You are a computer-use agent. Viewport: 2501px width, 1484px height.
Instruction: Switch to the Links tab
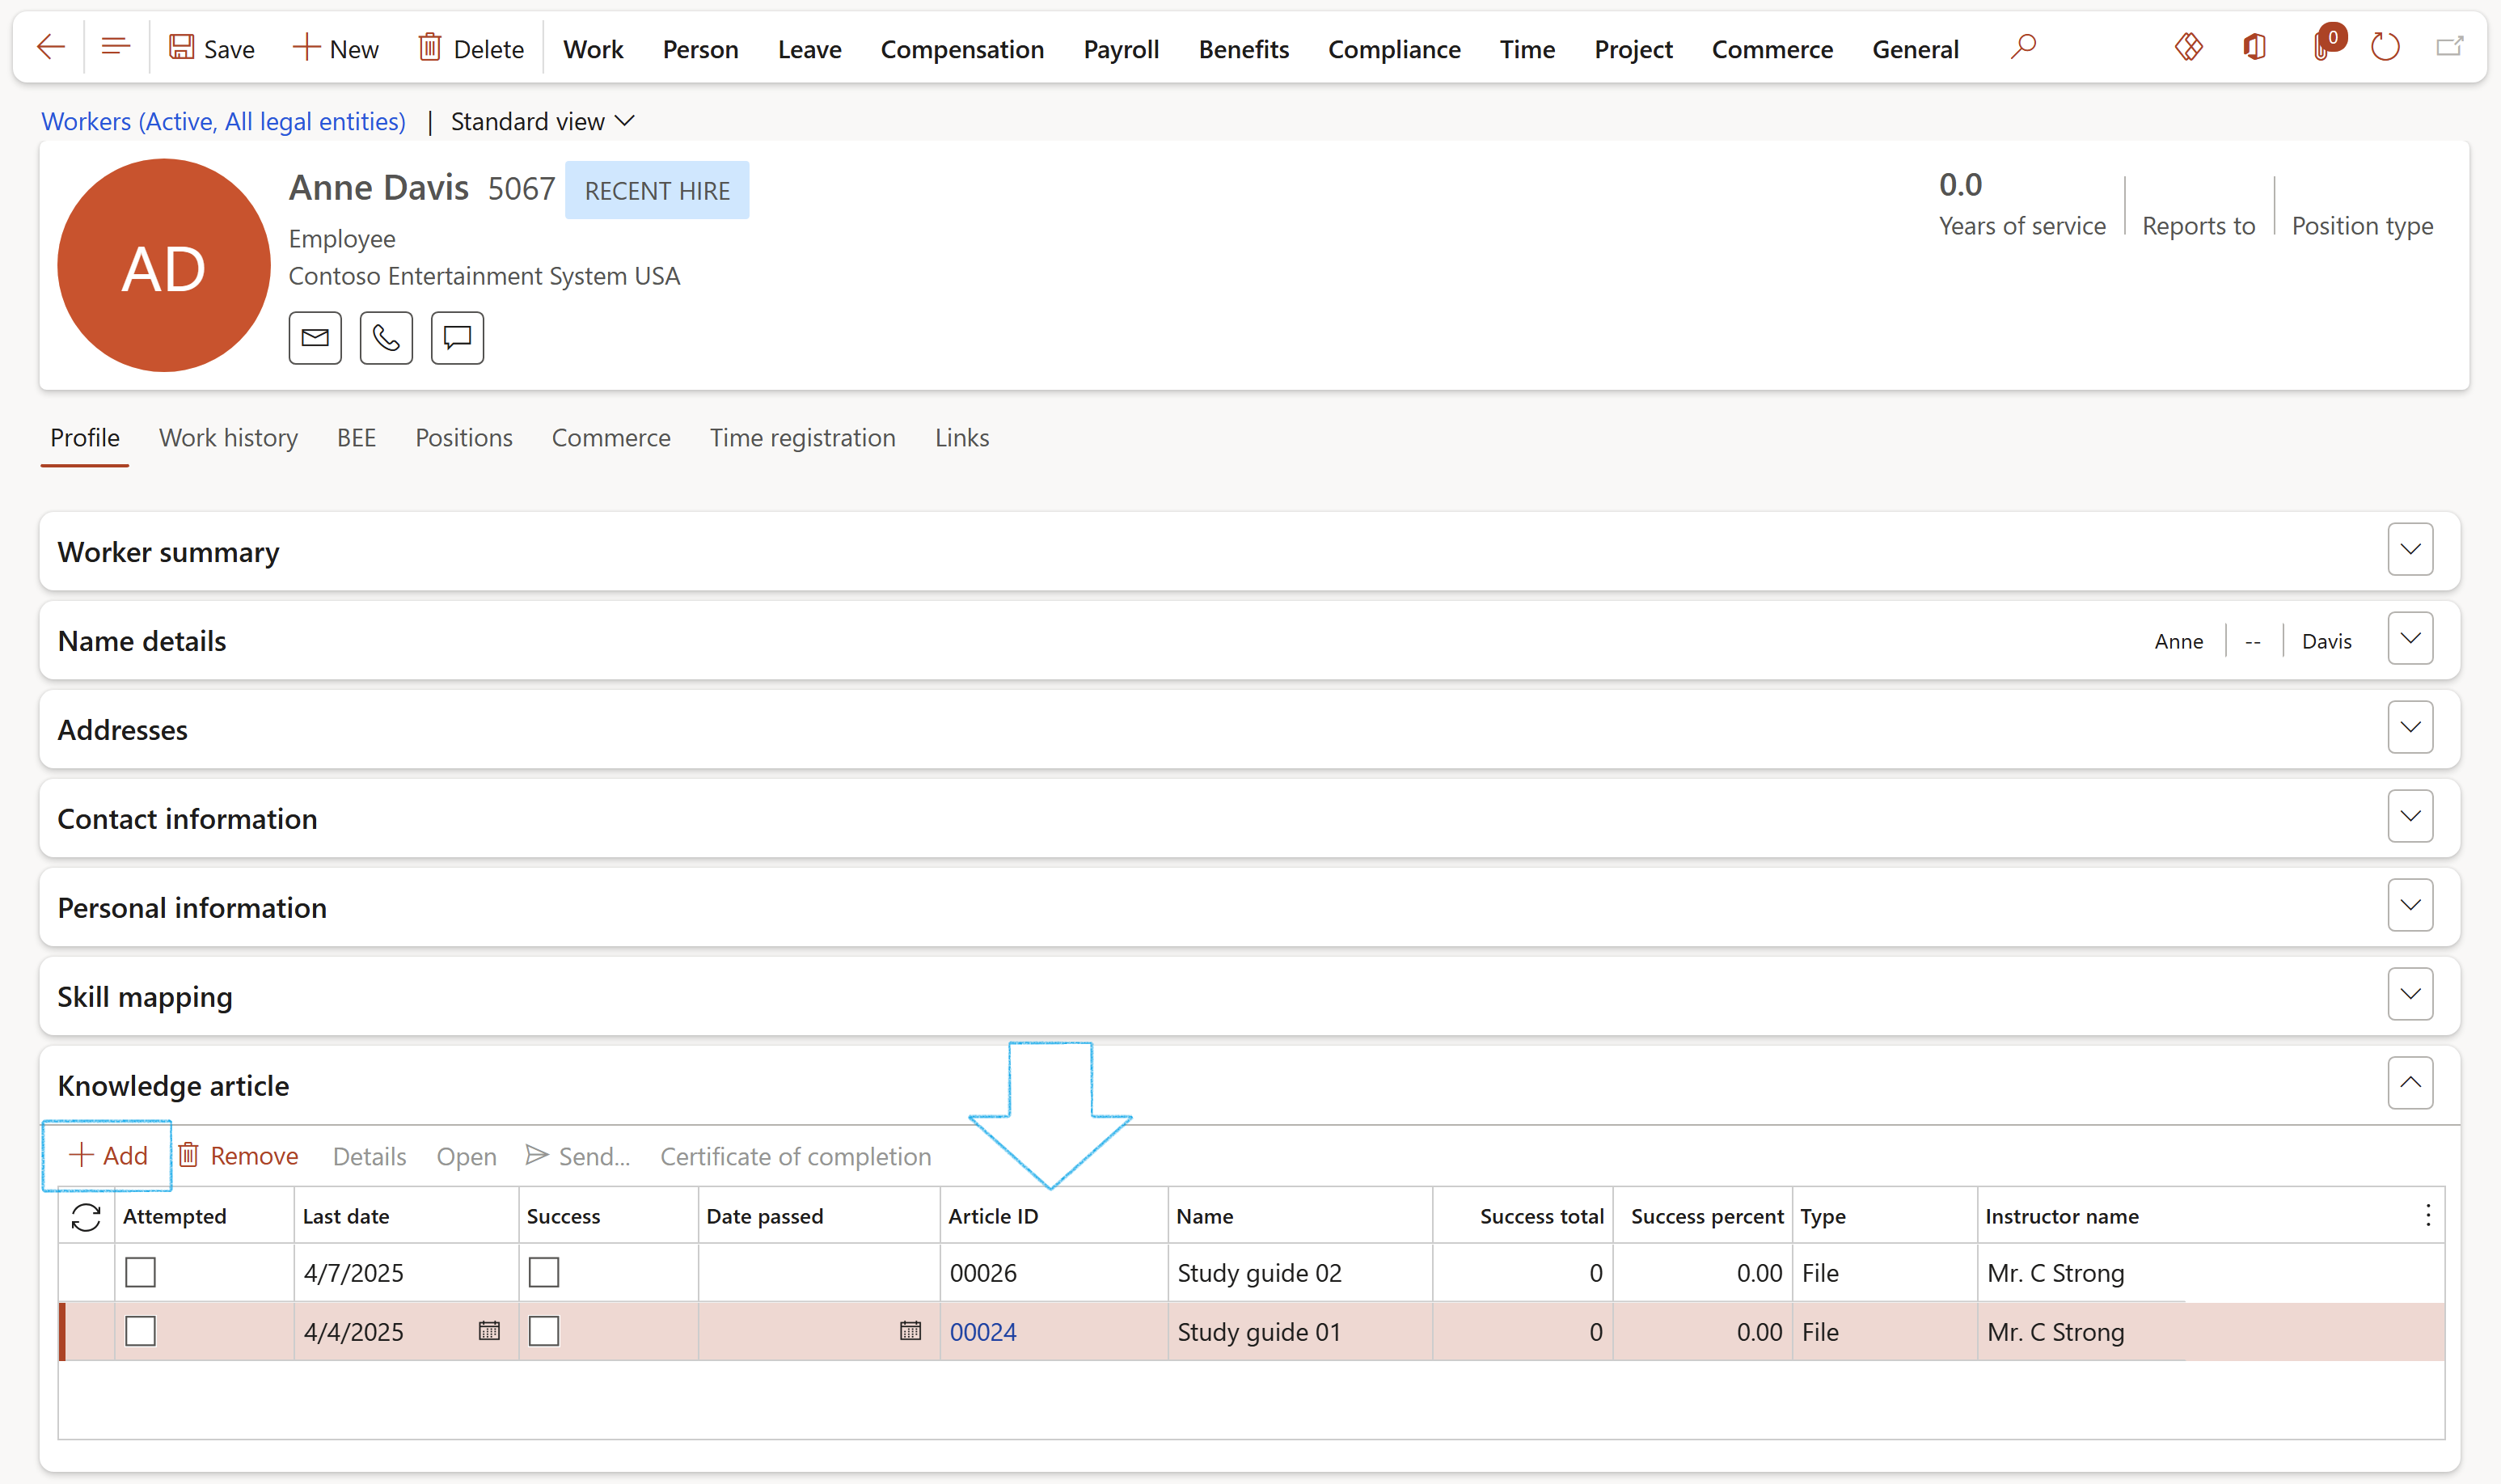[961, 438]
